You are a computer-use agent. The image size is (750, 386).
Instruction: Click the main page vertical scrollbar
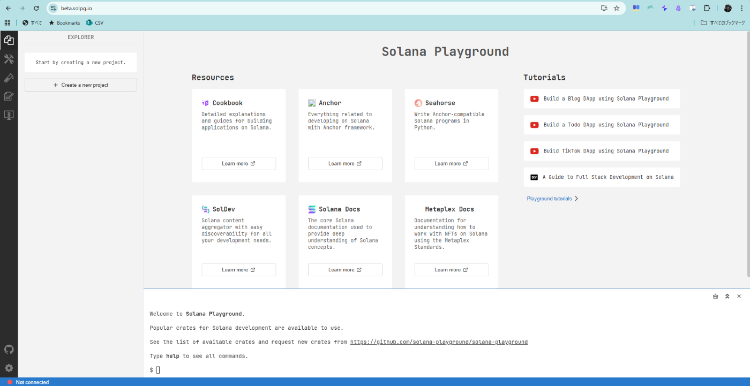pos(747,155)
